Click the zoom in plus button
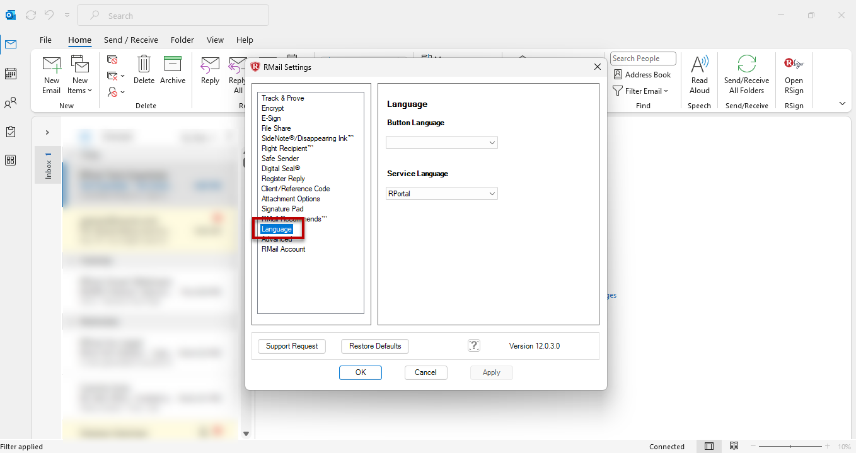This screenshot has width=856, height=453. [x=828, y=447]
